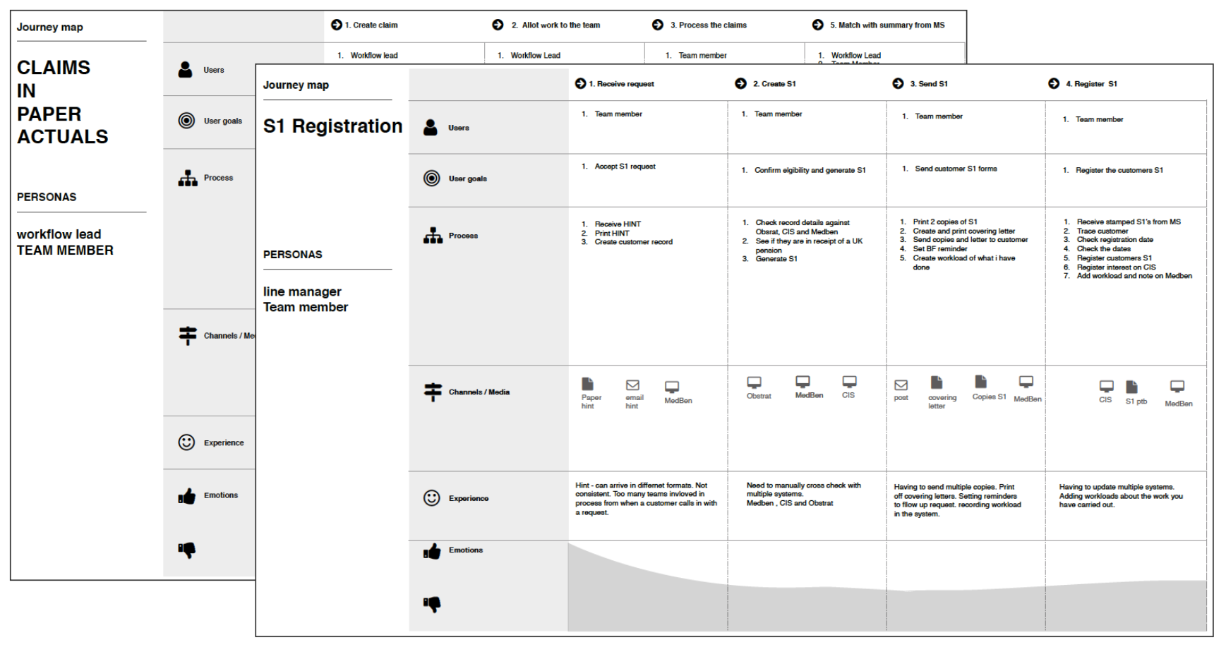Image resolution: width=1226 pixels, height=647 pixels.
Task: Click the thumbs-down icon in S1 Registration map
Action: (x=432, y=604)
